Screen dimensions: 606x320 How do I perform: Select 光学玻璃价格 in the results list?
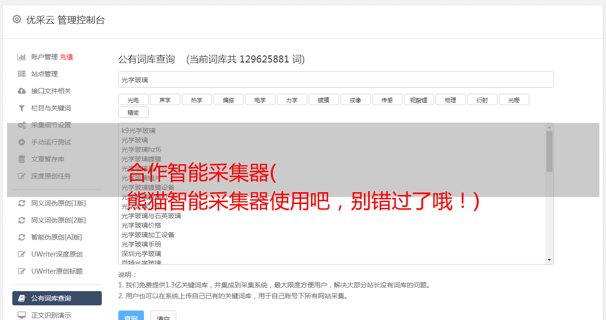click(141, 225)
